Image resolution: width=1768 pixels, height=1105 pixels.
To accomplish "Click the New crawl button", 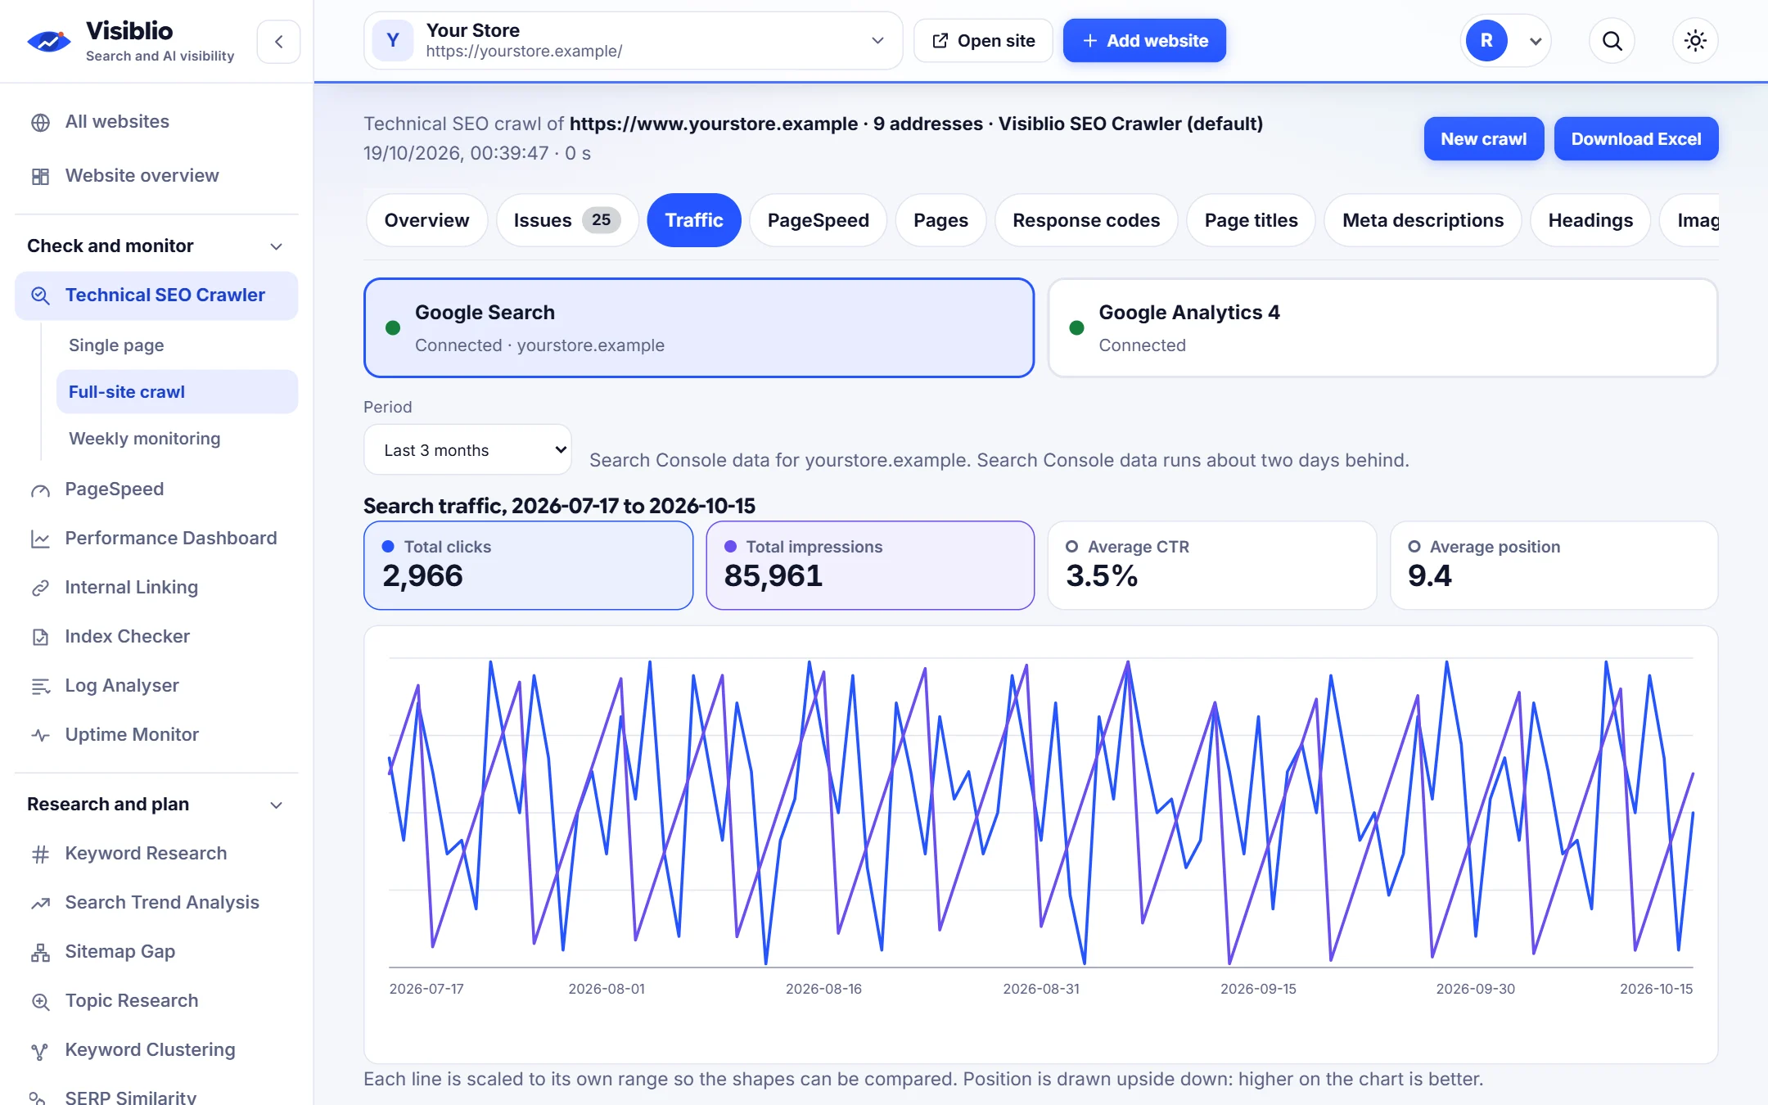I will (1483, 139).
